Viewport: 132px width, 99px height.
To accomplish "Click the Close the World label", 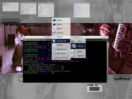I will click(10, 21).
